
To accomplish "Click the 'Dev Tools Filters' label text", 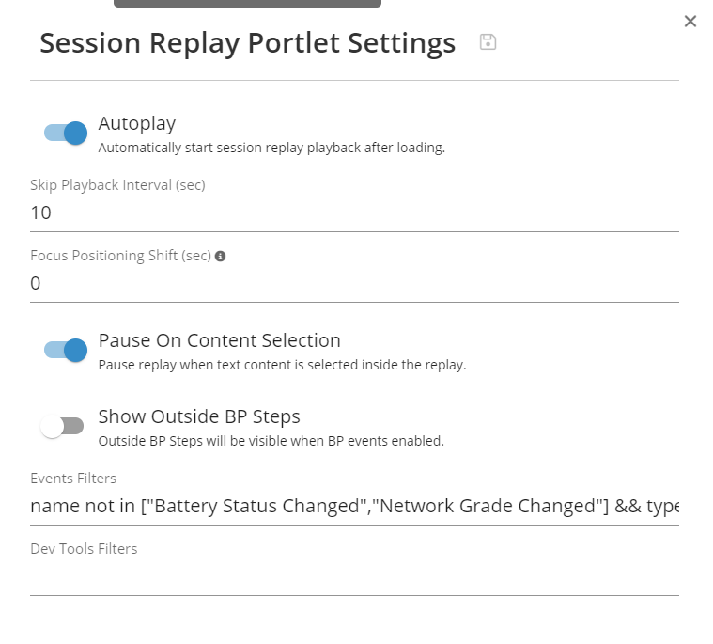I will click(84, 549).
